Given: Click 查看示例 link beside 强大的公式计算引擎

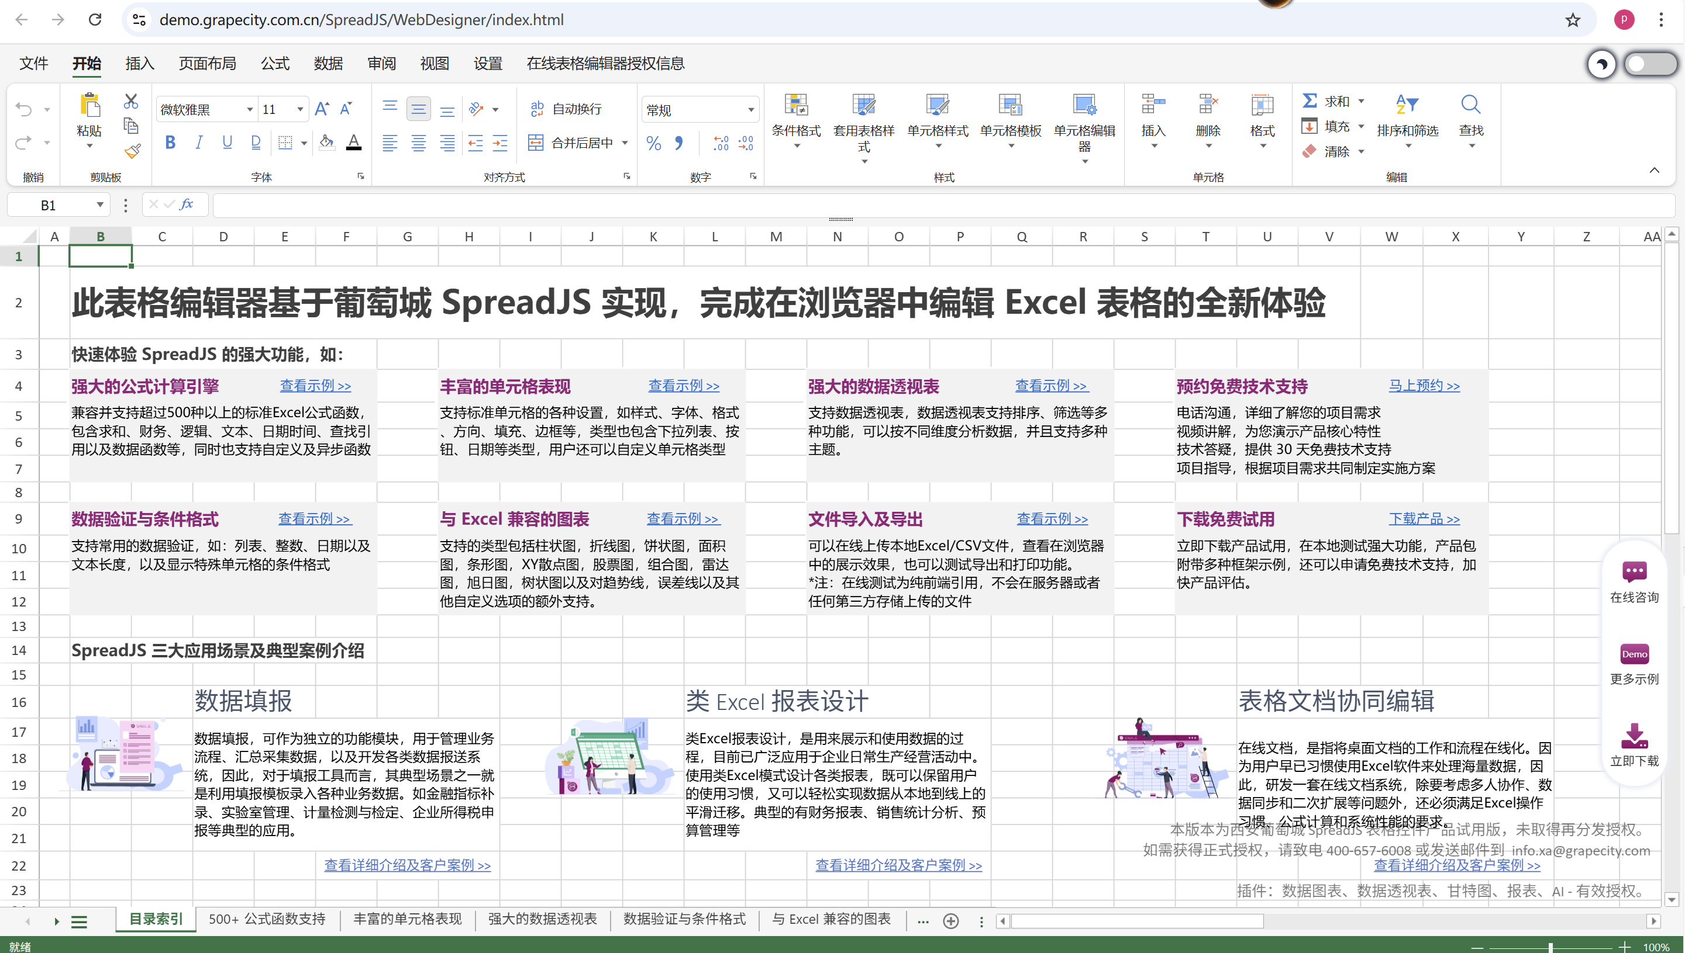Looking at the screenshot, I should tap(315, 386).
